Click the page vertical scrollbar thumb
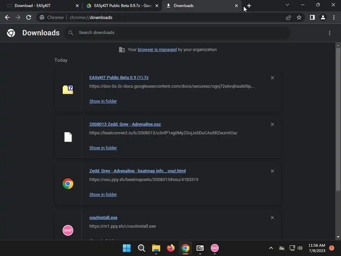 338,119
